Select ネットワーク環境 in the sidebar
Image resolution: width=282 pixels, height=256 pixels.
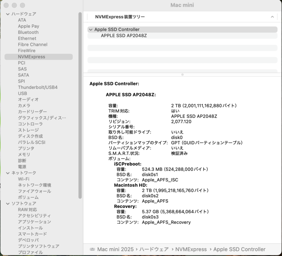(35, 185)
